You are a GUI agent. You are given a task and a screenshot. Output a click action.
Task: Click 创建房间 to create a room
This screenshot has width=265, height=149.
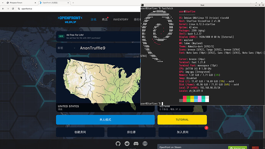pos(80,132)
